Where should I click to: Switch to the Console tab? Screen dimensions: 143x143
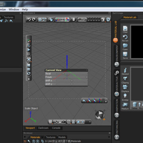pyautogui.click(x=56, y=128)
